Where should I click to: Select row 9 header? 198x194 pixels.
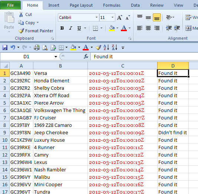(x=5, y=132)
